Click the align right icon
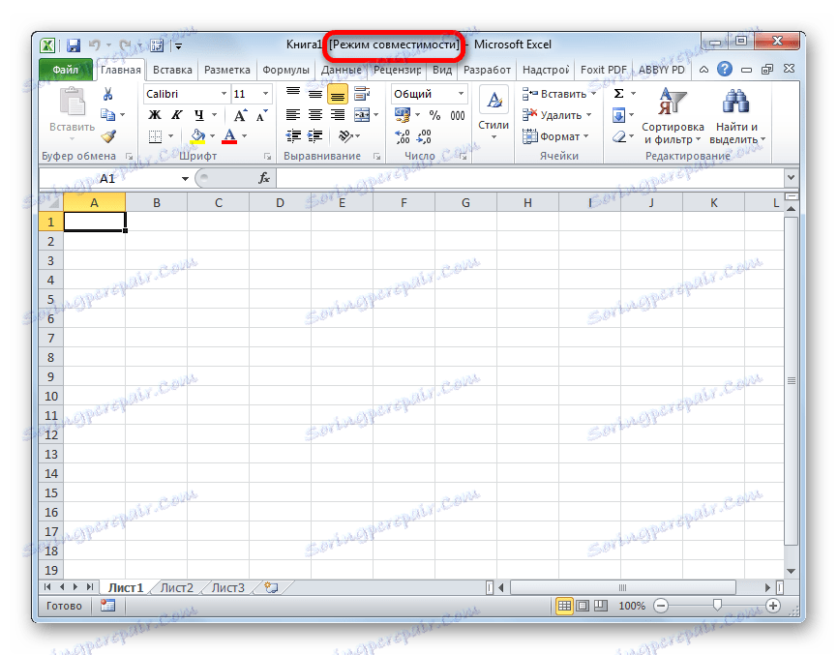This screenshot has width=838, height=655. 338,115
